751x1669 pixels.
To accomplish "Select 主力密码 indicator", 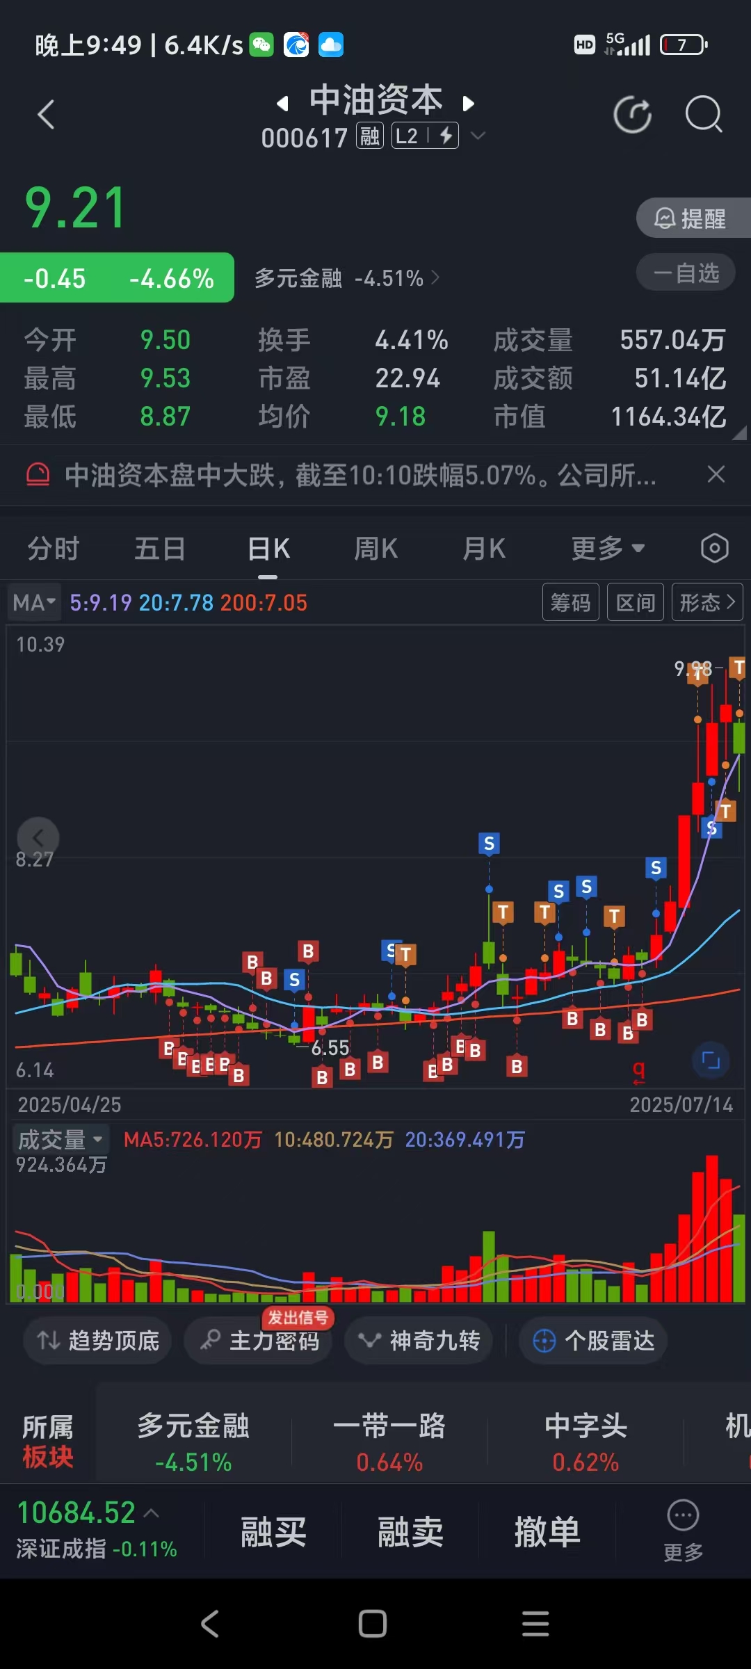I will (x=259, y=1340).
